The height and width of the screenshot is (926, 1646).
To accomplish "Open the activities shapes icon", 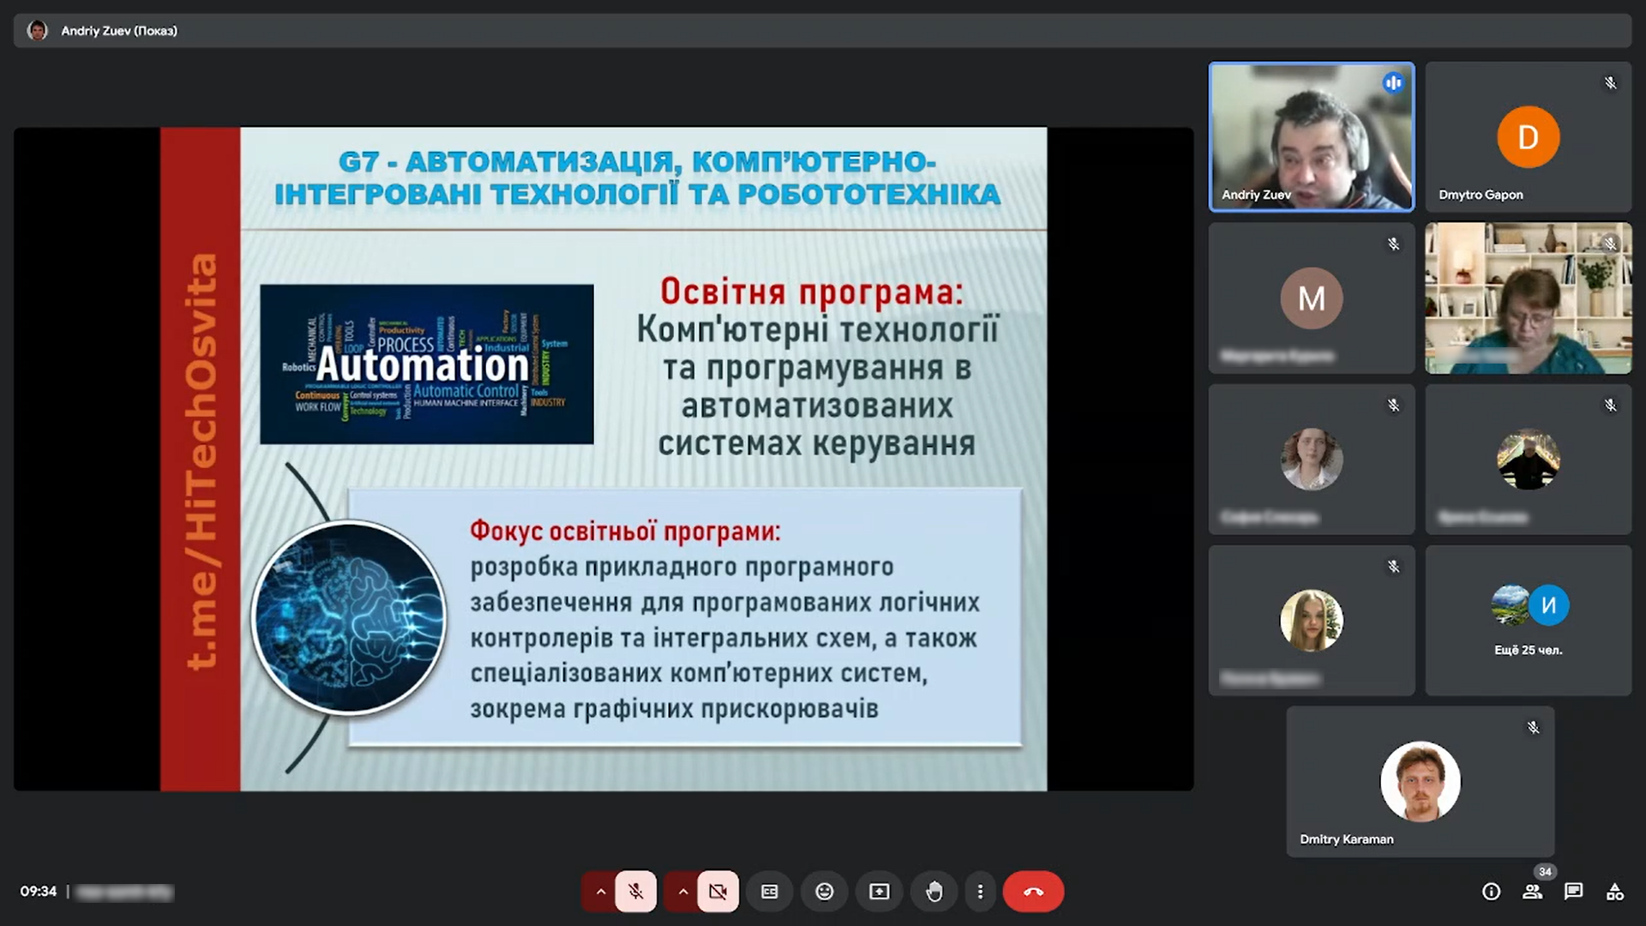I will pyautogui.click(x=1614, y=892).
